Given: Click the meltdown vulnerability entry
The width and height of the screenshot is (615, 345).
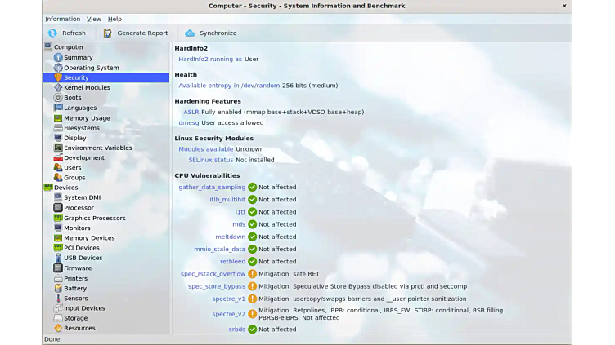Looking at the screenshot, I should click(231, 237).
